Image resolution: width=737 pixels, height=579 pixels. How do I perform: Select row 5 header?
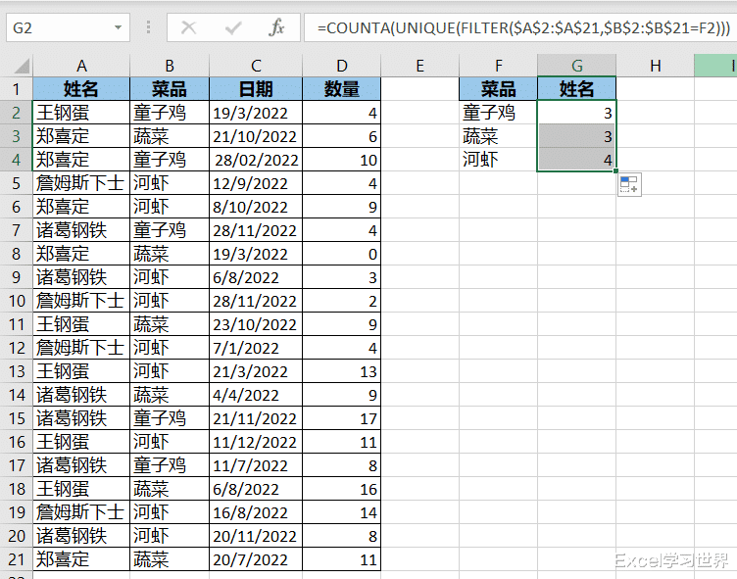pyautogui.click(x=17, y=183)
